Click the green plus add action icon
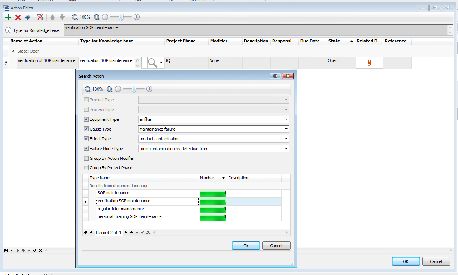The width and height of the screenshot is (458, 275). pos(8,17)
